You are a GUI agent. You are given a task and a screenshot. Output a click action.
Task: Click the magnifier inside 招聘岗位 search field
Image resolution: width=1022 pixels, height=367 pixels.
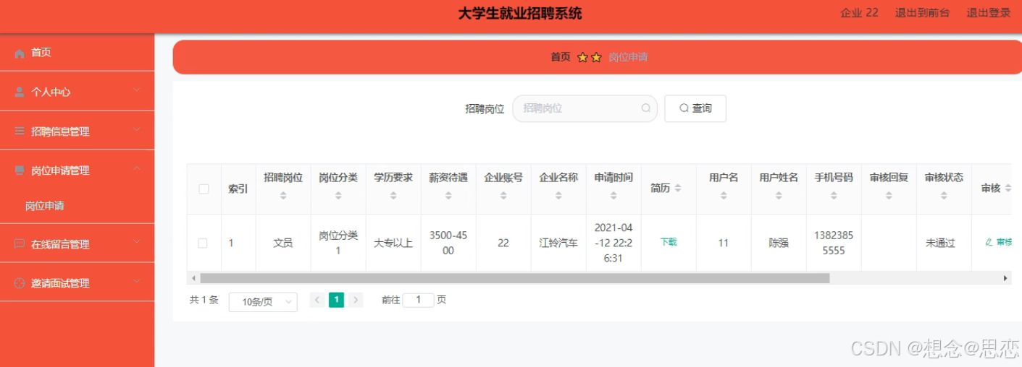646,108
